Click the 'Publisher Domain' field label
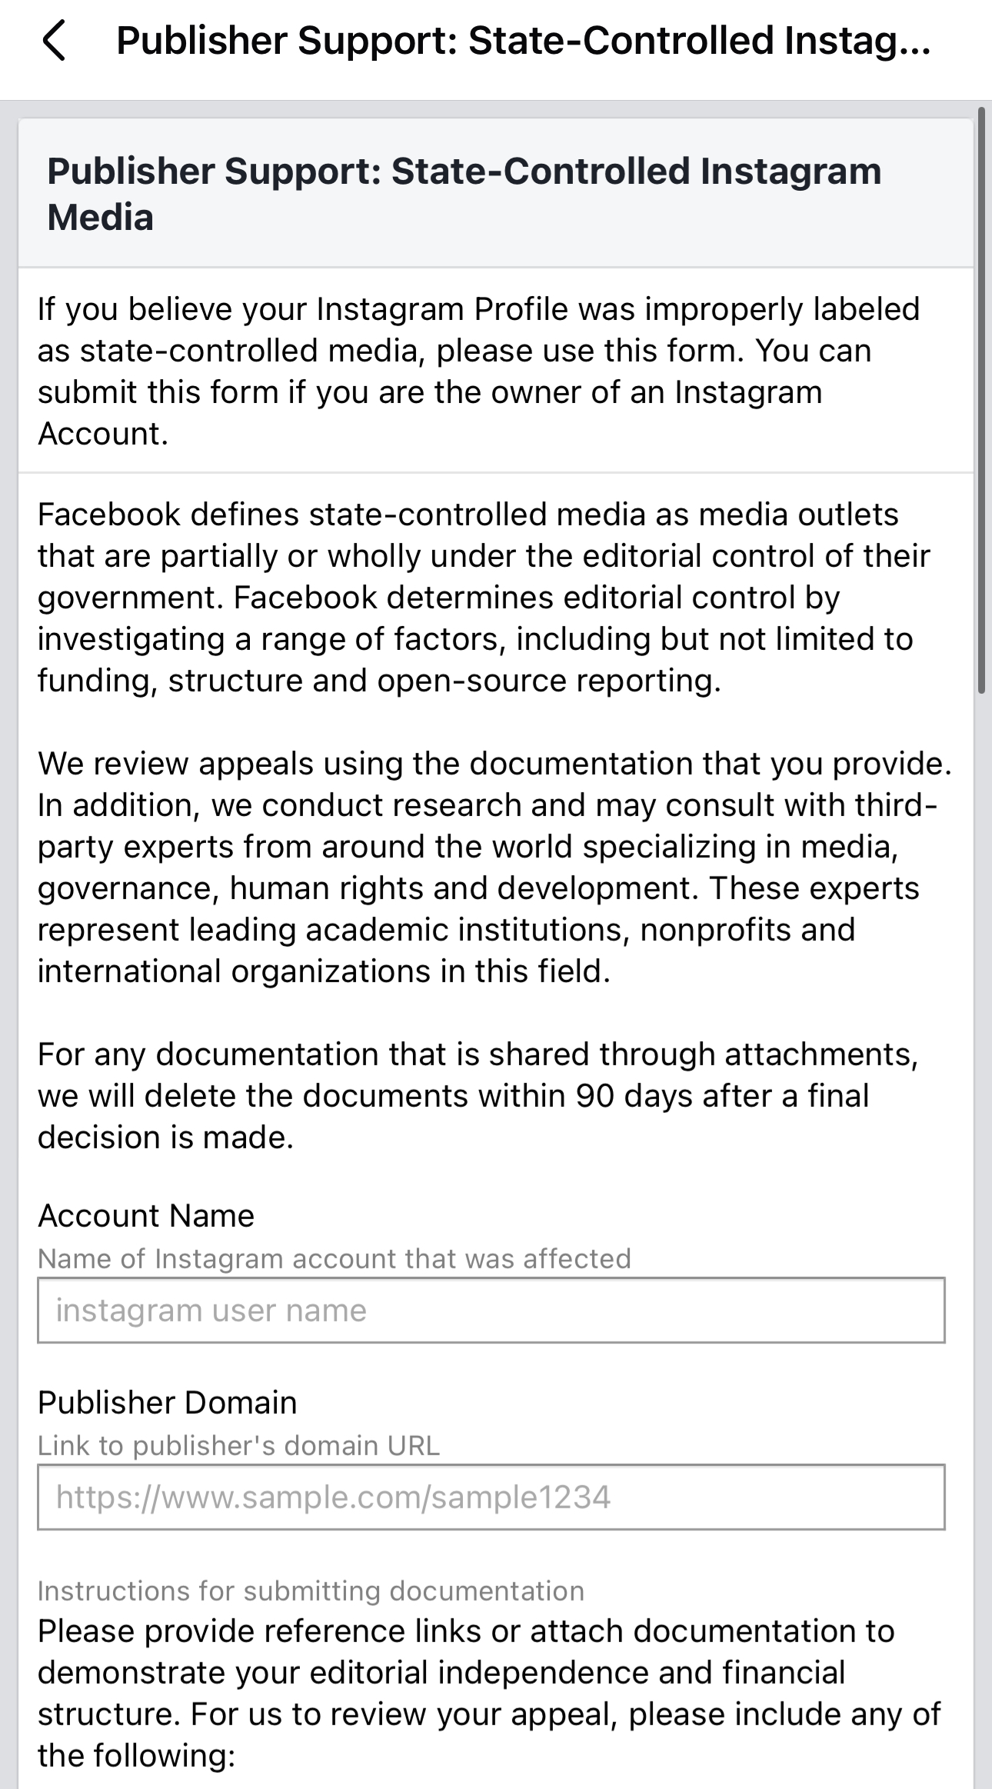This screenshot has height=1789, width=992. point(167,1403)
